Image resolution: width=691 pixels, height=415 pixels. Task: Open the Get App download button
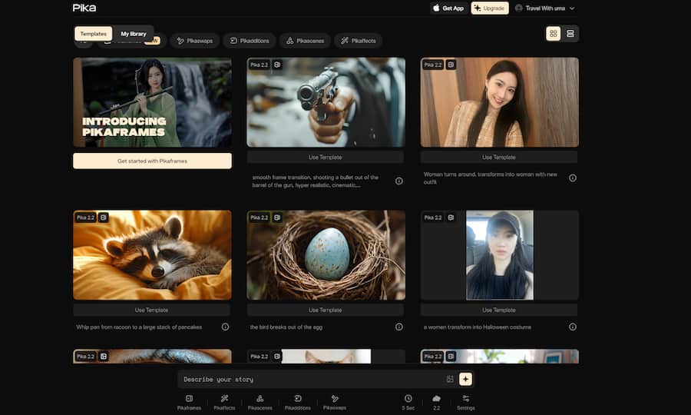click(448, 8)
